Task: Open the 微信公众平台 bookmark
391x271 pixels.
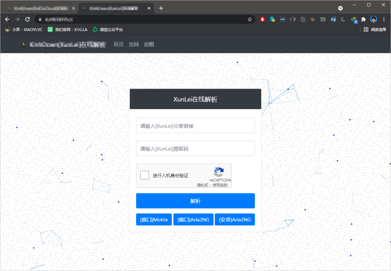Action: coord(108,29)
